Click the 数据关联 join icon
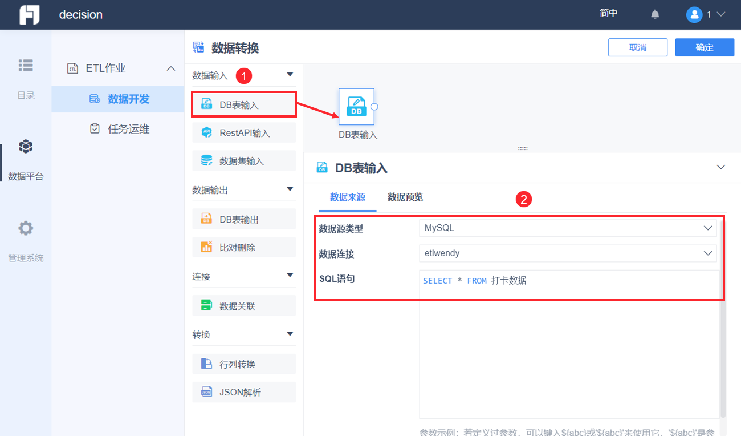Viewport: 741px width, 436px height. coord(207,306)
